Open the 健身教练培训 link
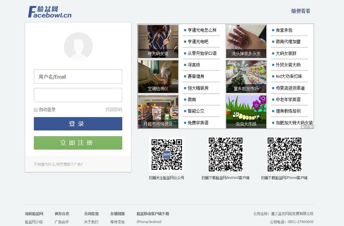Image resolution: width=344 pixels, height=226 pixels. tap(288, 111)
